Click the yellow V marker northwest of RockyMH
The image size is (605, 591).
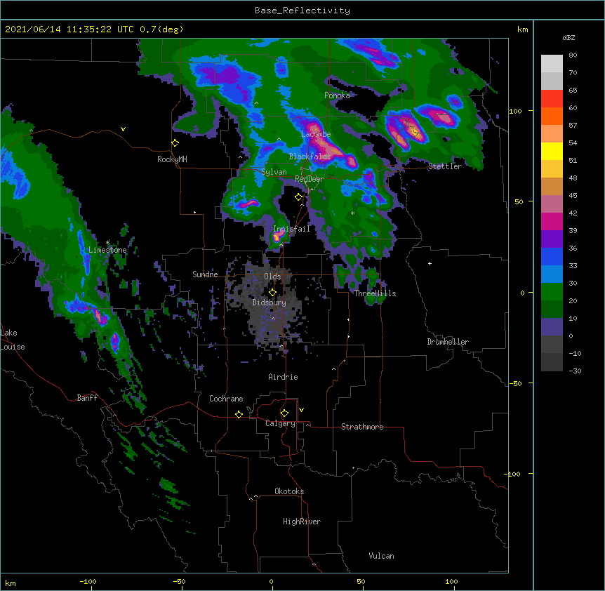pyautogui.click(x=123, y=129)
